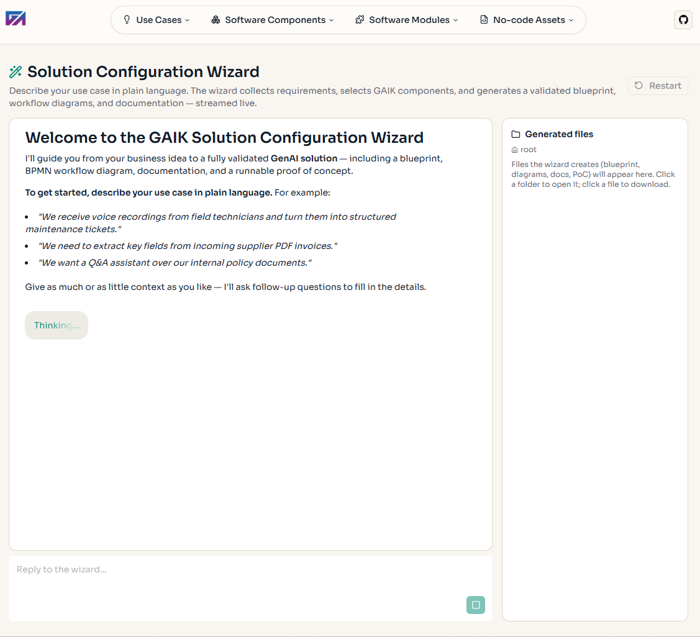Viewport: 700px width, 637px height.
Task: Click the Solution Configuration Wizard heading
Action: coord(143,71)
